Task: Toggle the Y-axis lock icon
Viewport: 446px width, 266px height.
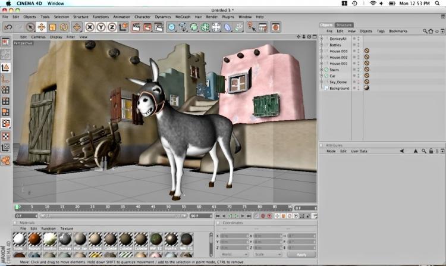Action: click(101, 27)
